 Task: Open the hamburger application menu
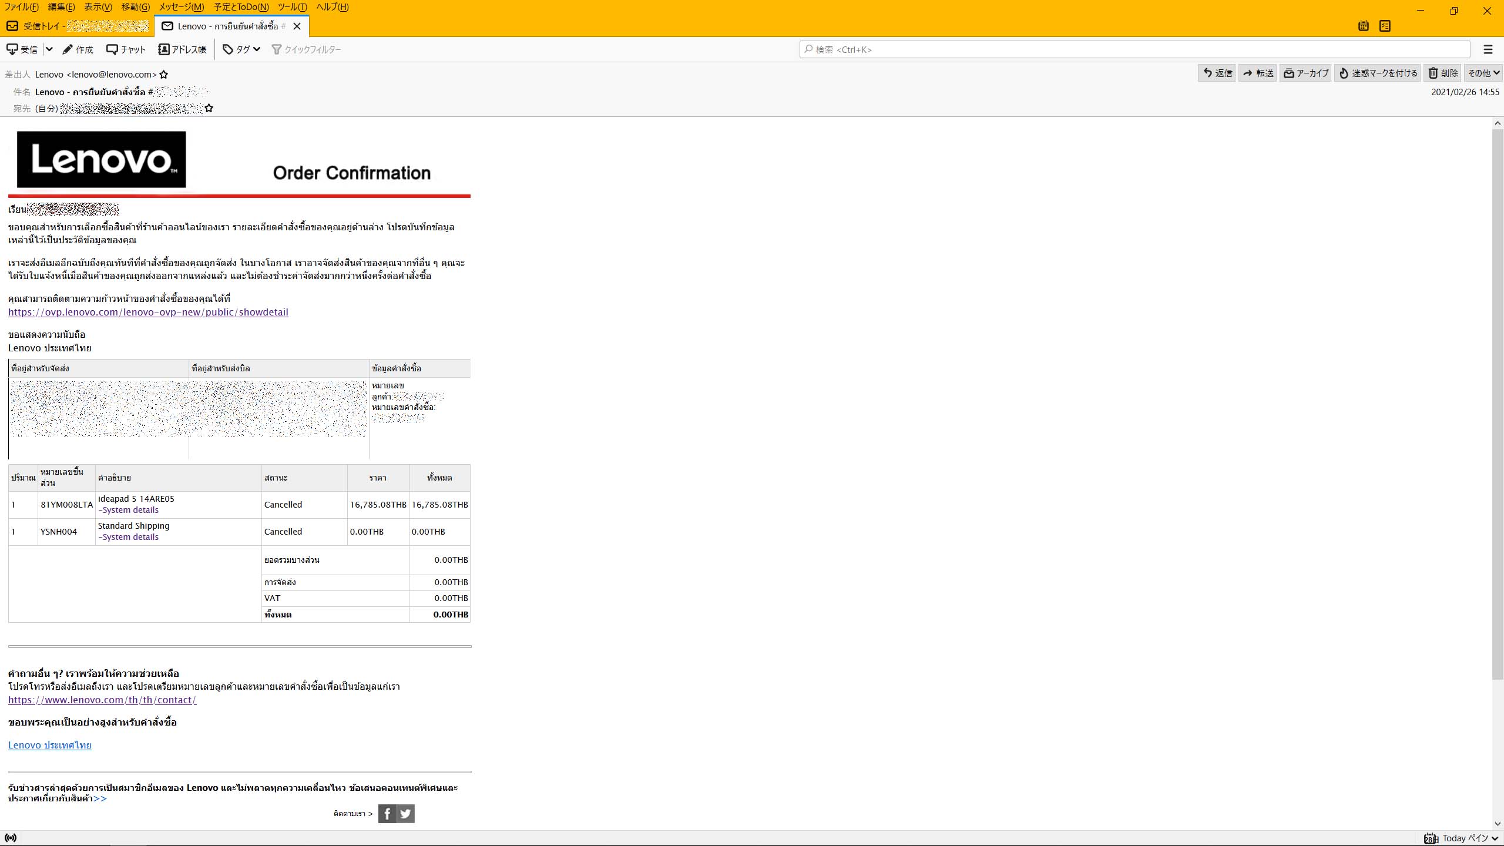[x=1488, y=49]
